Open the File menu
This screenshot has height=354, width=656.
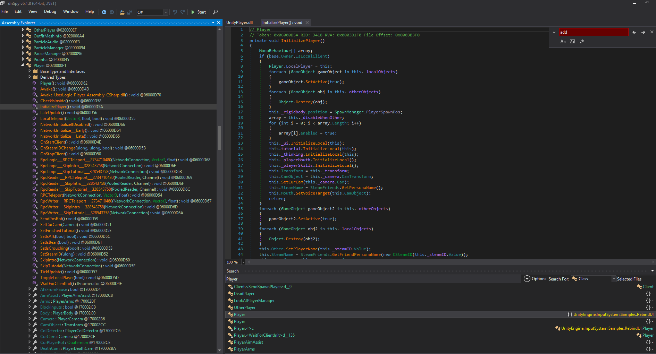pos(5,11)
